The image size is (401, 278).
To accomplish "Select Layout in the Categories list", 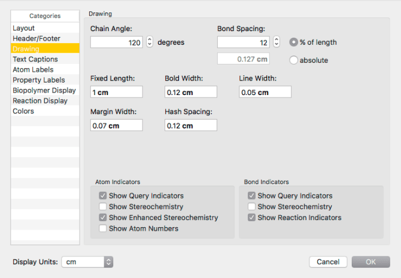I will [x=24, y=28].
